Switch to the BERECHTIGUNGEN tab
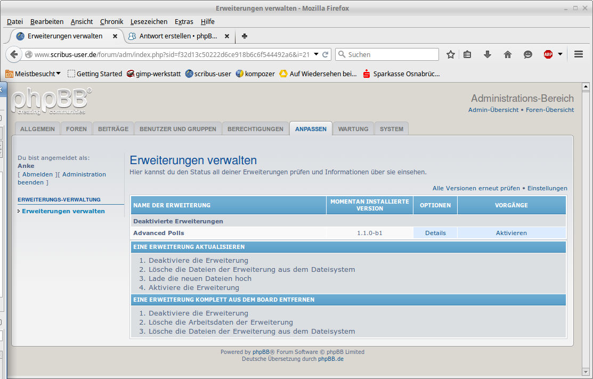593x379 pixels. 255,129
